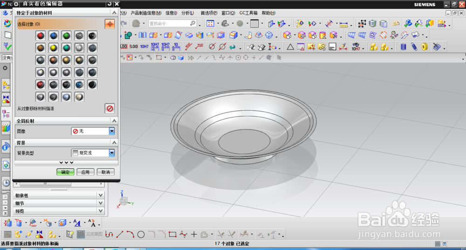Image resolution: width=466 pixels, height=250 pixels.
Task: Click the measure distance ruler icon
Action: pyautogui.click(x=343, y=24)
